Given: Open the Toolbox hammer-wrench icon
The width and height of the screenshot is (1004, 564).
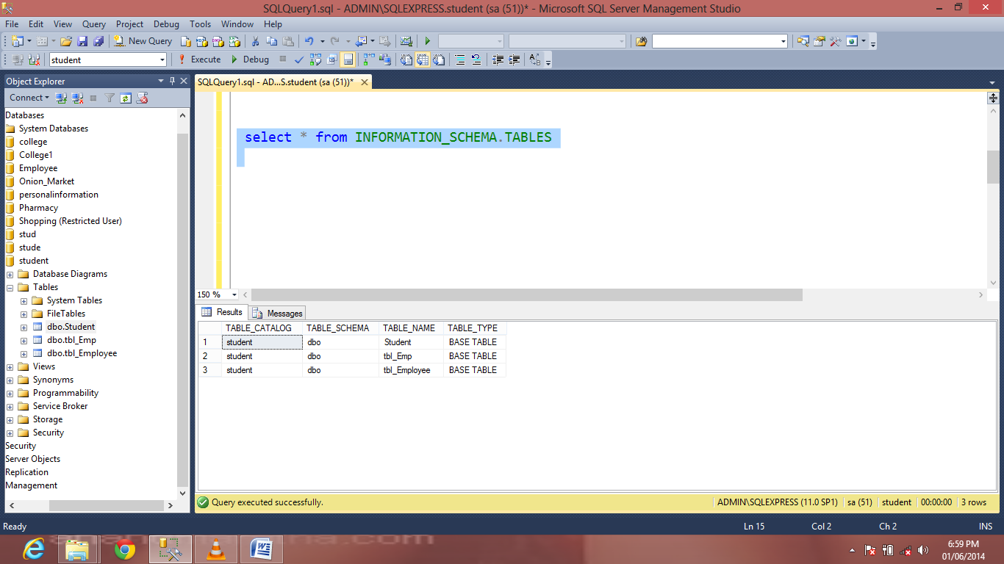Looking at the screenshot, I should [x=835, y=41].
